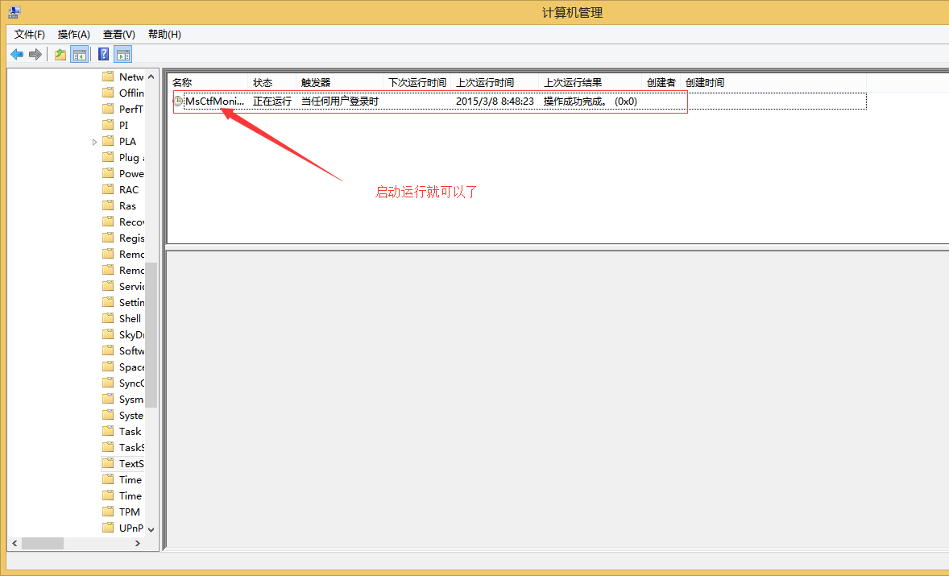Select the TPM folder in the tree

tap(130, 512)
